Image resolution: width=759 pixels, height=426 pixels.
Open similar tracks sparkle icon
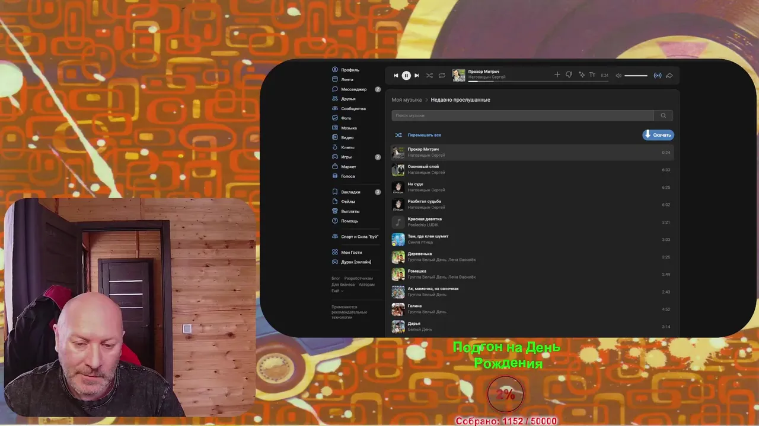point(582,75)
